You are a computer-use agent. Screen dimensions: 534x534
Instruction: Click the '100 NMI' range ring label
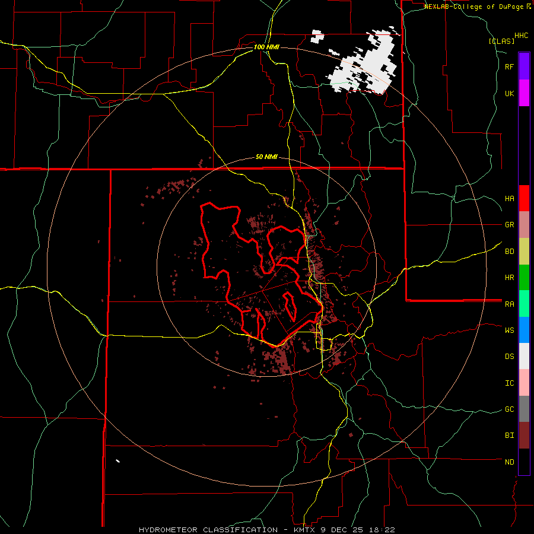266,47
